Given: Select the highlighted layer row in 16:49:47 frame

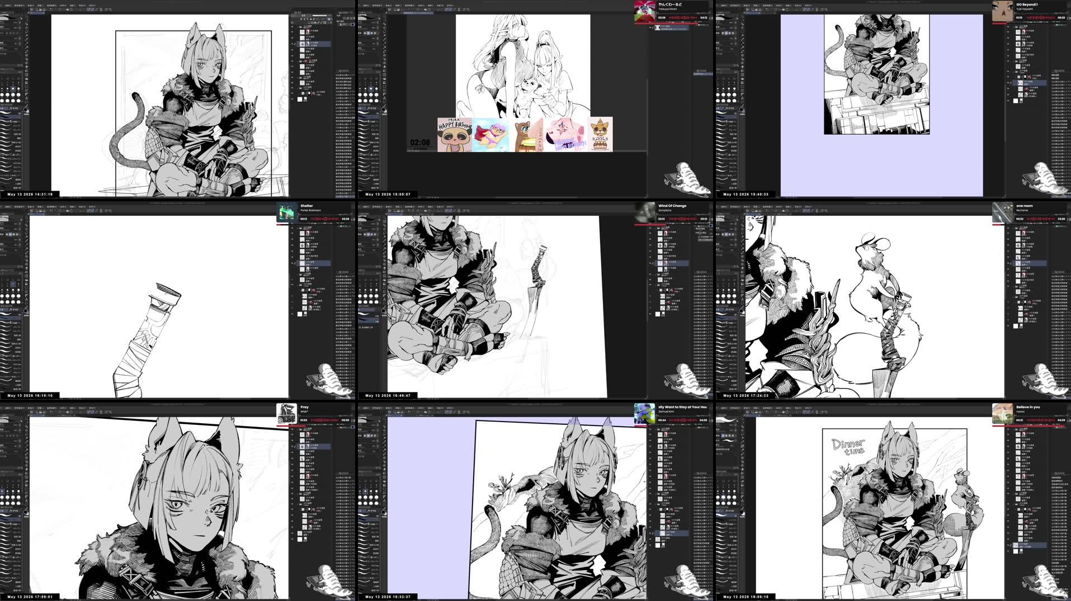Looking at the screenshot, I should pyautogui.click(x=672, y=263).
